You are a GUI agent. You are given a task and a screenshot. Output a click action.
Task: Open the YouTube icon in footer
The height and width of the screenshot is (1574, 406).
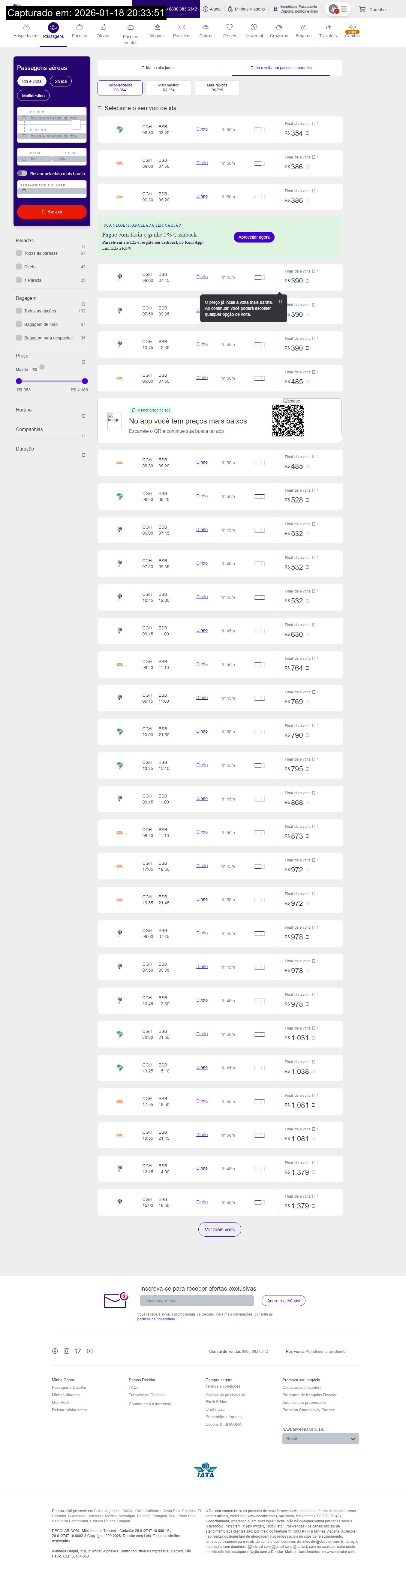(90, 1351)
